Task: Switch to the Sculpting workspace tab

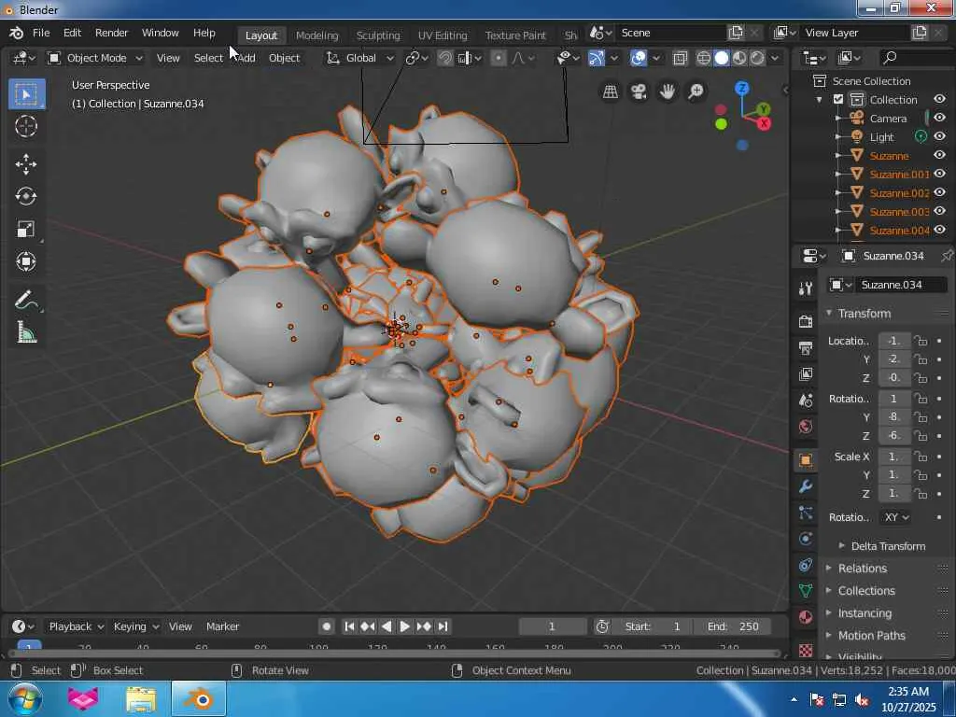Action: [377, 35]
